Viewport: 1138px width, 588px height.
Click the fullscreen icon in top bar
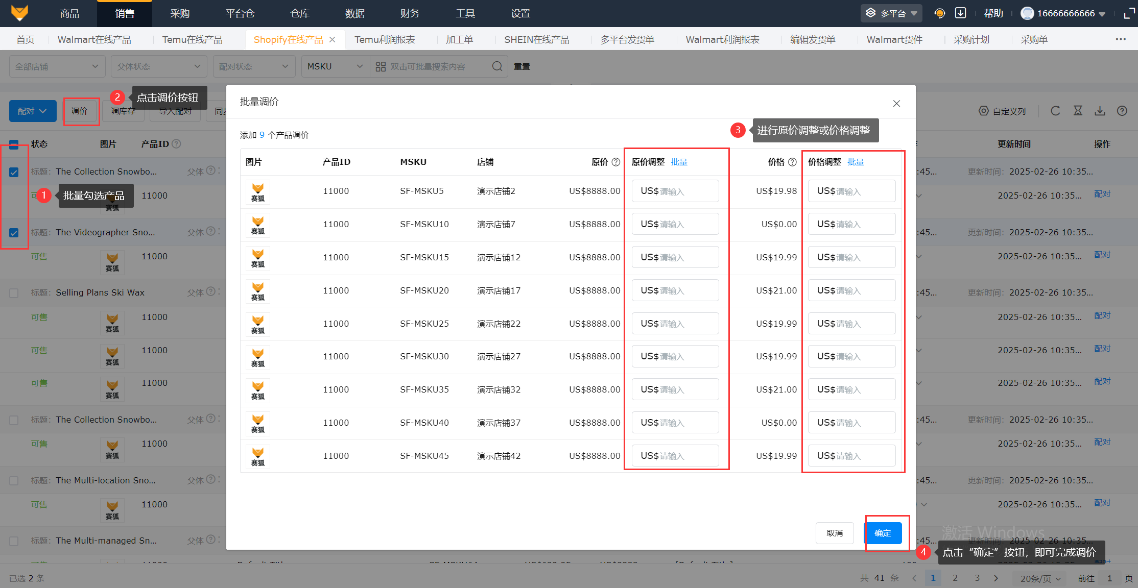1129,13
